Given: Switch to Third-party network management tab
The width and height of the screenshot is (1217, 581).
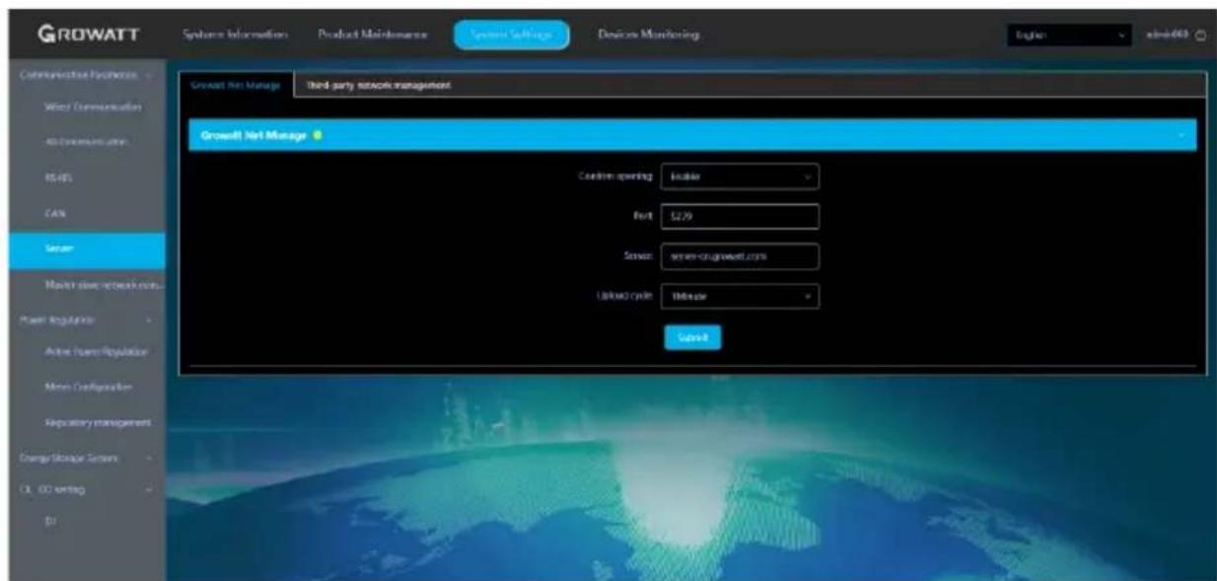Looking at the screenshot, I should (x=380, y=86).
